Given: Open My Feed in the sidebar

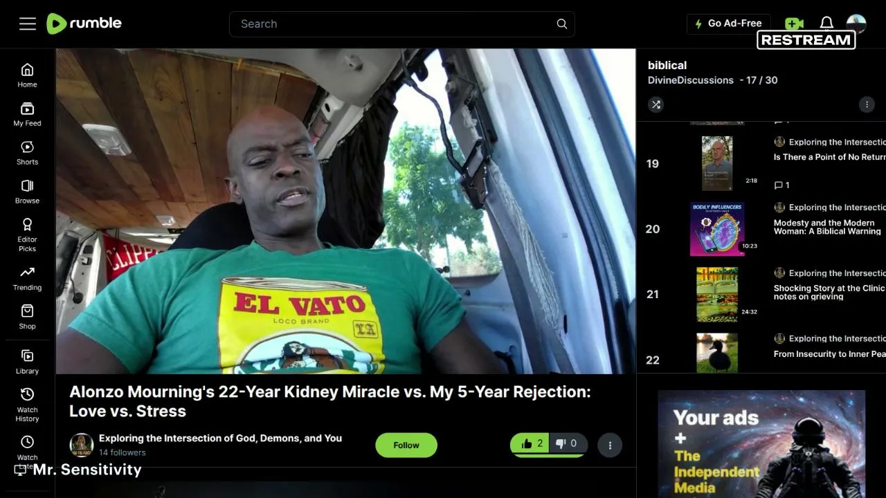Looking at the screenshot, I should click(28, 114).
